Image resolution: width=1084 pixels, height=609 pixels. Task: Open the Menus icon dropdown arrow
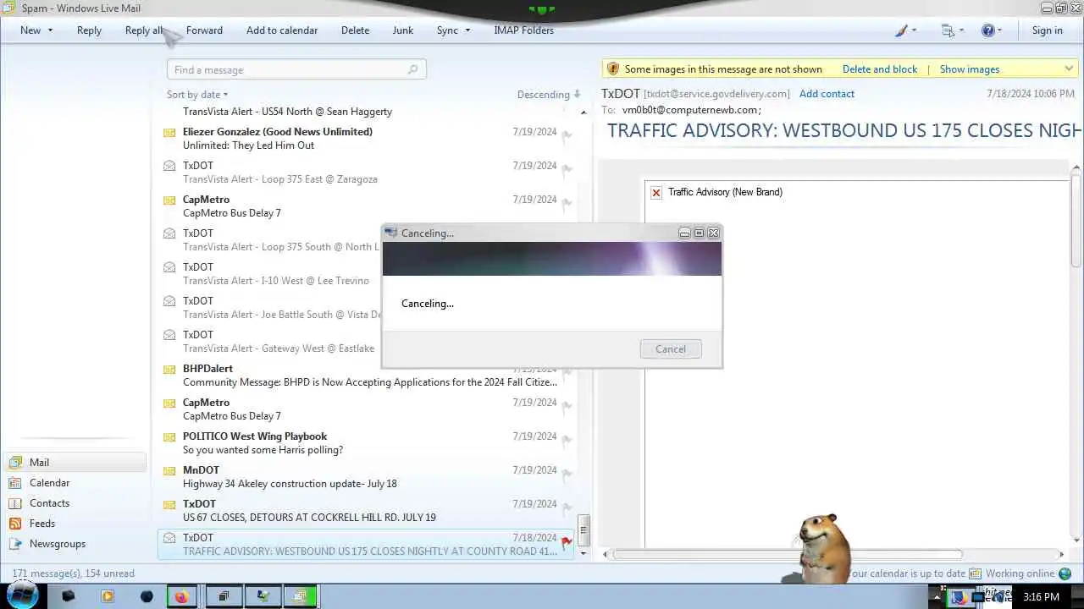(x=961, y=30)
